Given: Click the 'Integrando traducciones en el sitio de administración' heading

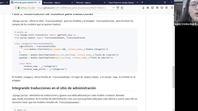Looking at the screenshot, I should (54, 88).
